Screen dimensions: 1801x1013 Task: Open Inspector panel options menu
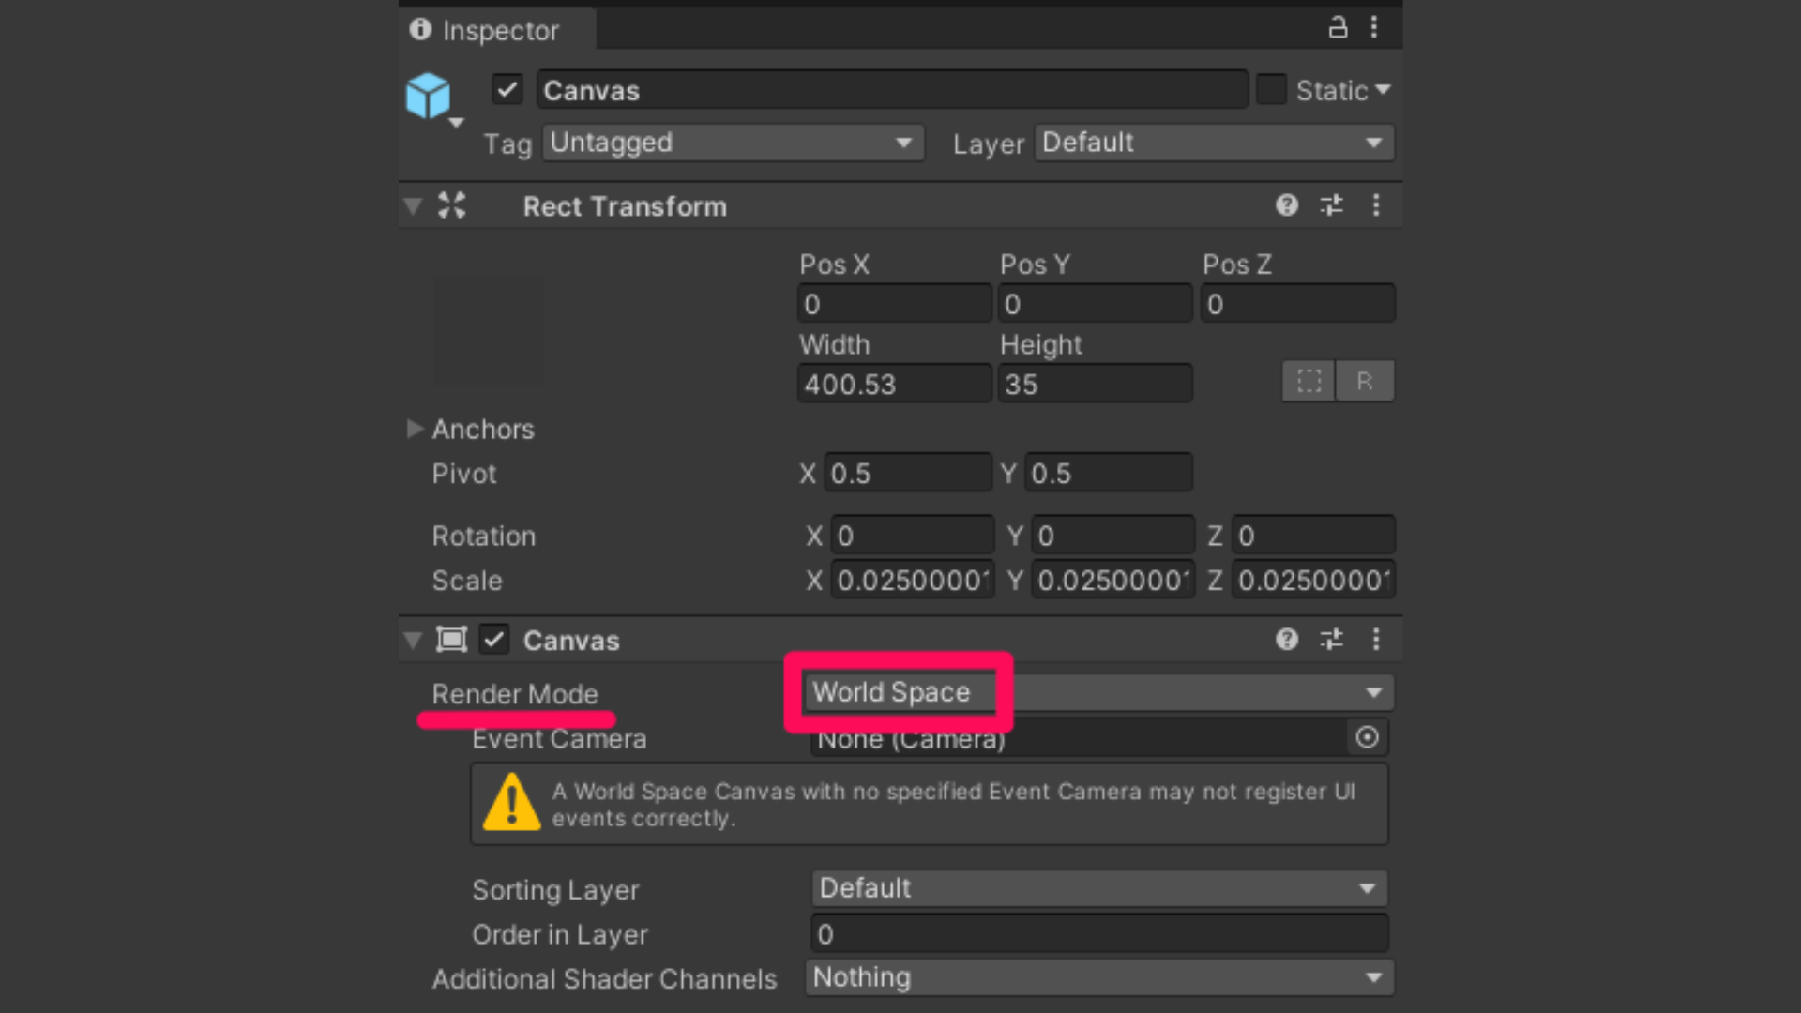[1374, 27]
